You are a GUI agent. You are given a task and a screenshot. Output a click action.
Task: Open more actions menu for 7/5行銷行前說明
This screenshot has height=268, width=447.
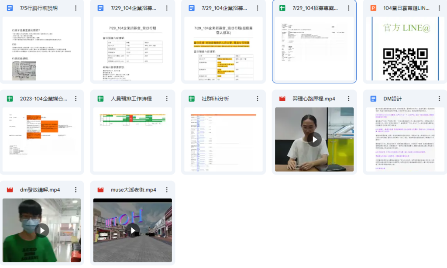coord(76,8)
